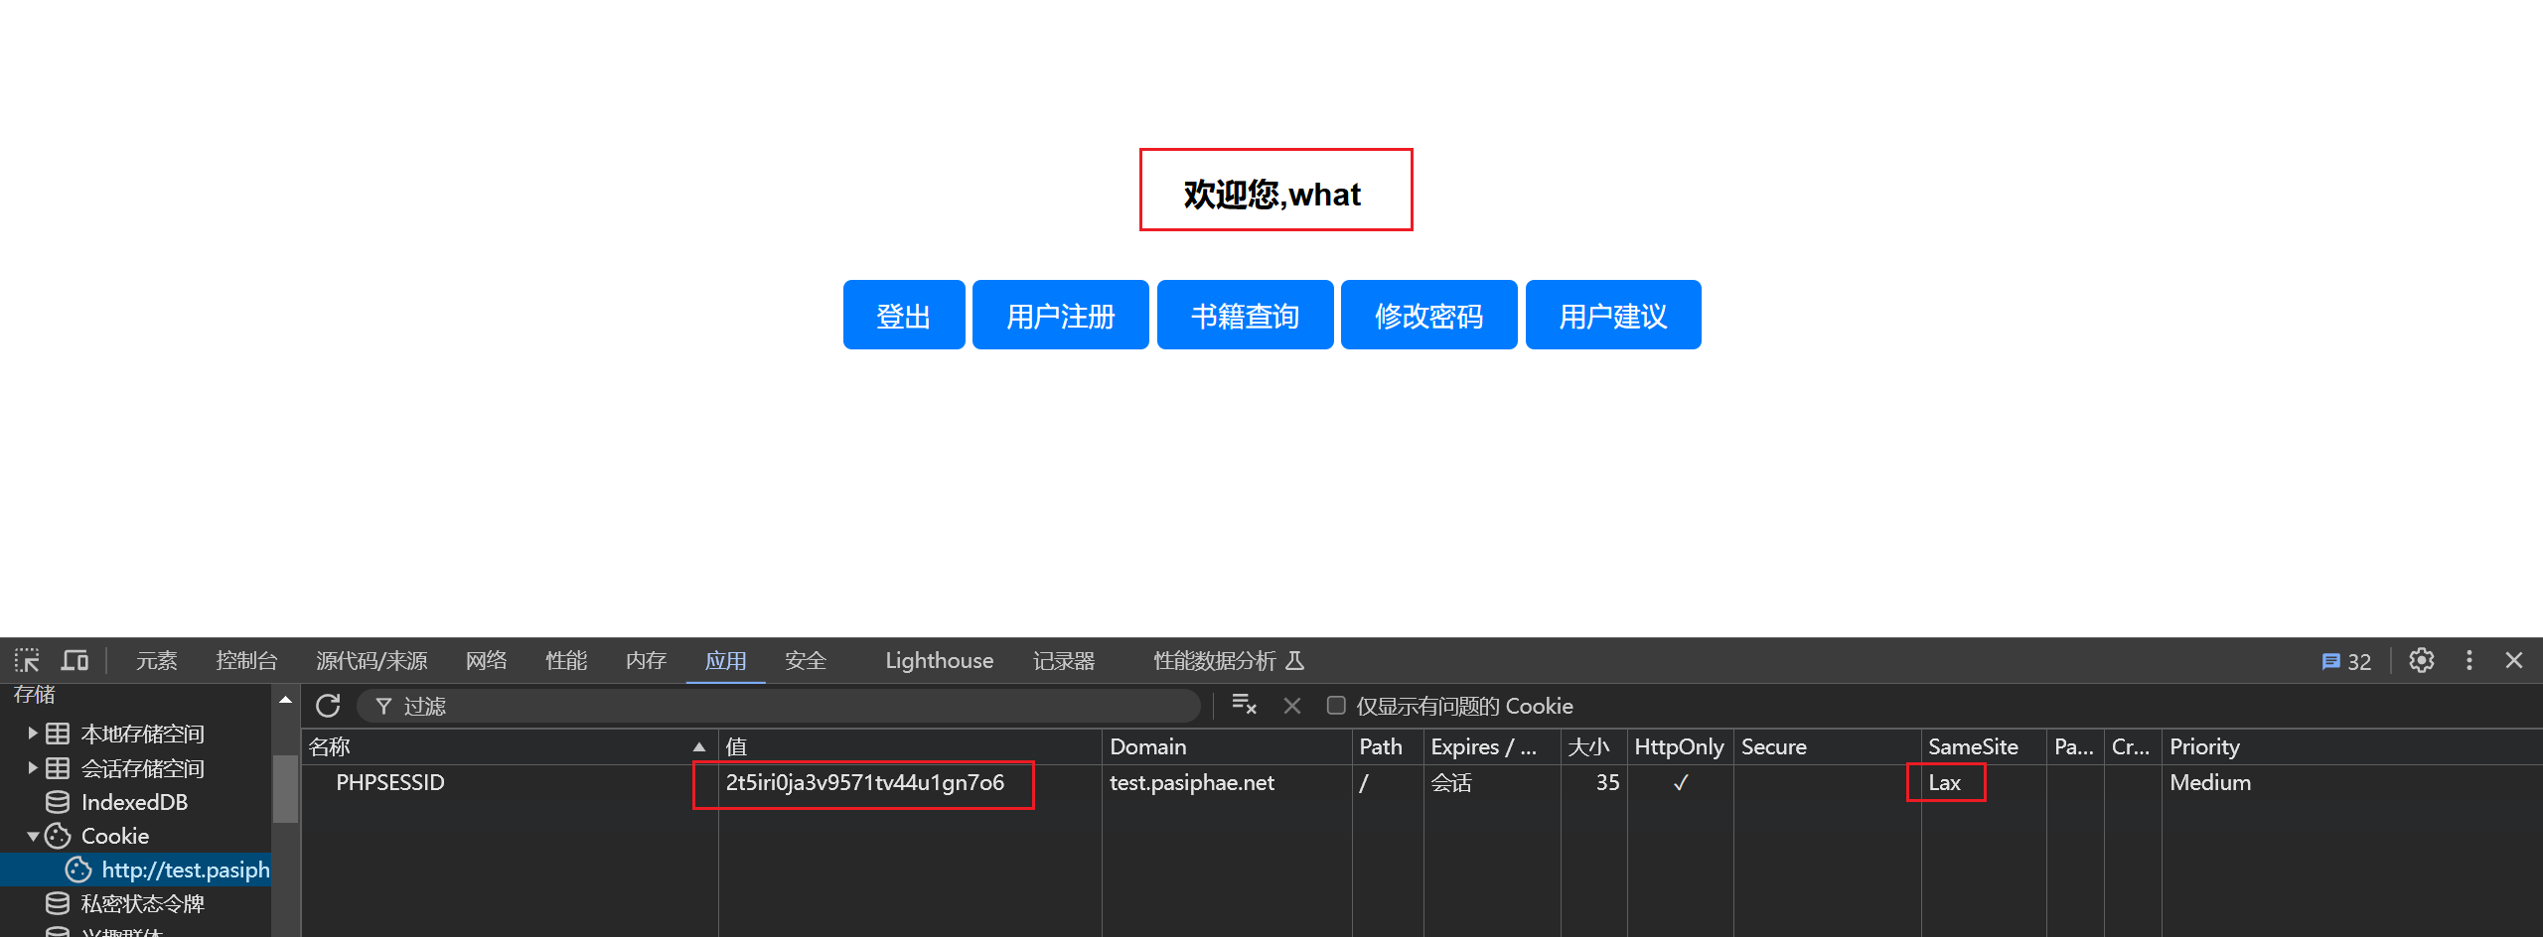The image size is (2543, 937).
Task: Open the Memory tab
Action: click(x=646, y=660)
